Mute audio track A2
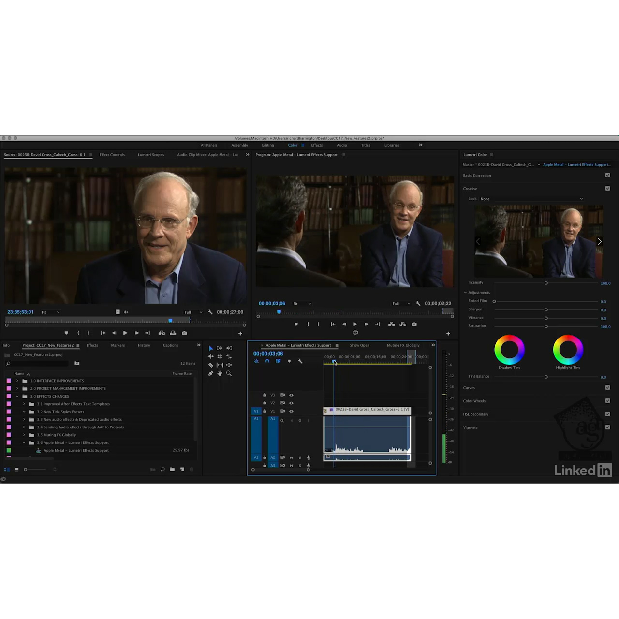The width and height of the screenshot is (619, 619). [x=291, y=457]
